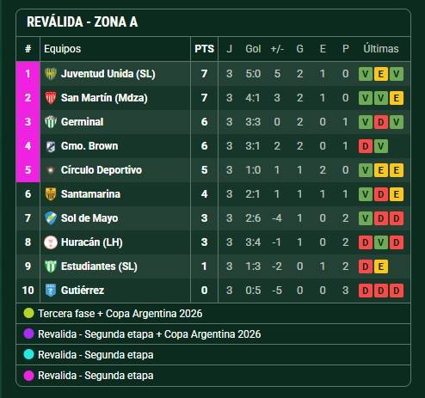Click the magenta position 1 rank cell
425x398 pixels.
coord(28,74)
